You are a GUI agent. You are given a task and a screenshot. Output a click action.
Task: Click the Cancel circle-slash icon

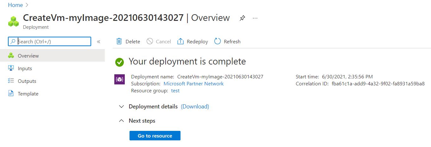pos(150,41)
